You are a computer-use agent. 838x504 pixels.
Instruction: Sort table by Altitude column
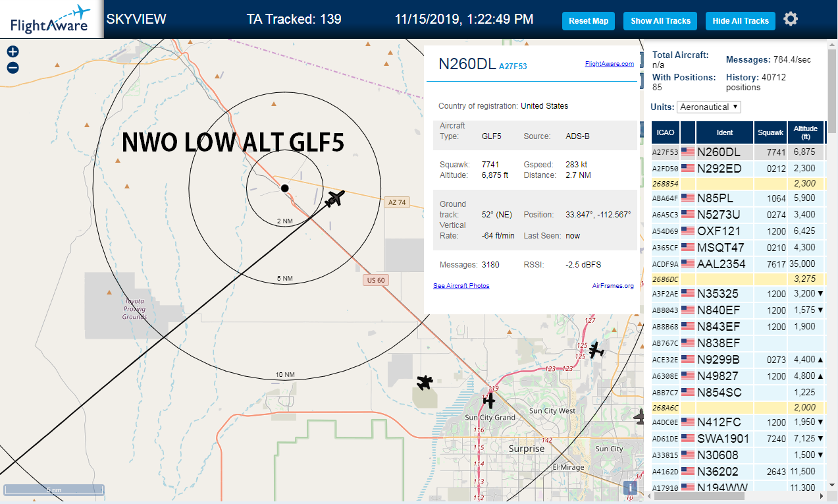[x=806, y=132]
